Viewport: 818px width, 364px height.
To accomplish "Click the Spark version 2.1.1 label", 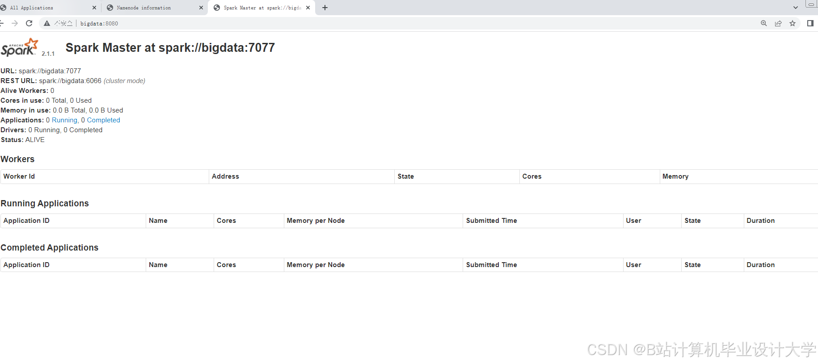I will [48, 54].
